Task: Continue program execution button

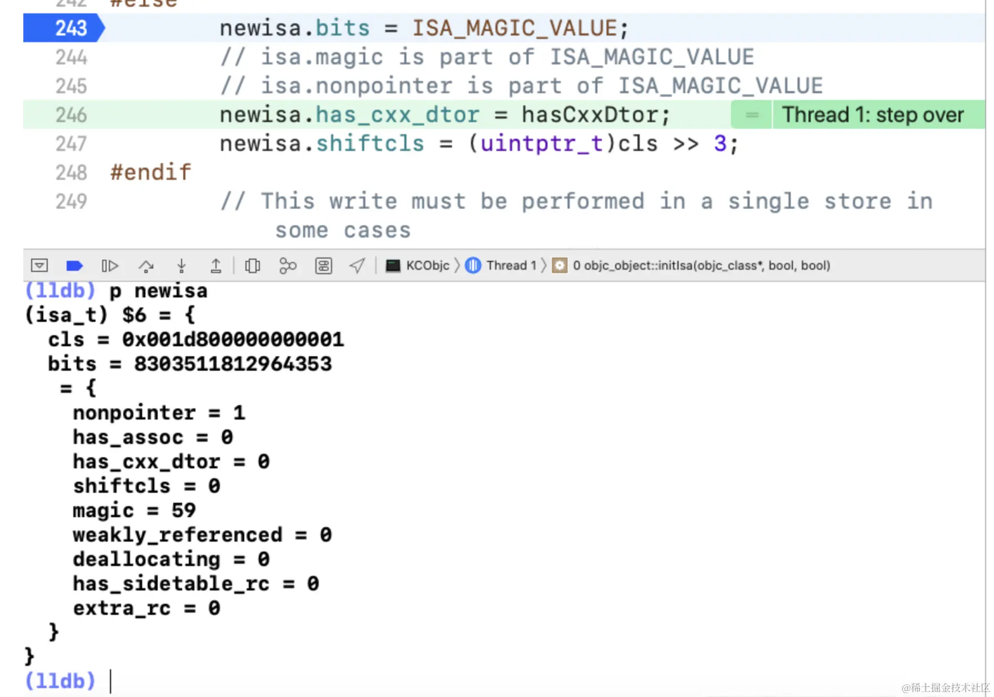Action: coord(110,266)
